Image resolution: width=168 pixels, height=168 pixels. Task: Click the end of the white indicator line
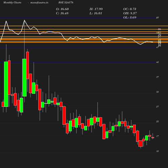[x=153, y=42]
